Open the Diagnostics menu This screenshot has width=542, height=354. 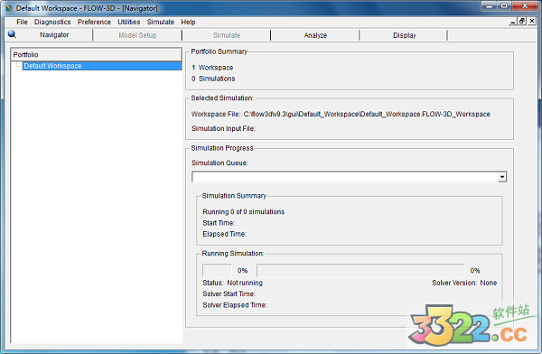pyautogui.click(x=52, y=22)
